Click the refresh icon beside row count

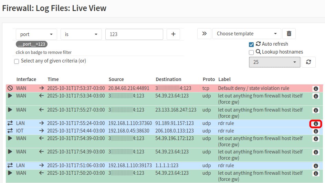point(308,62)
